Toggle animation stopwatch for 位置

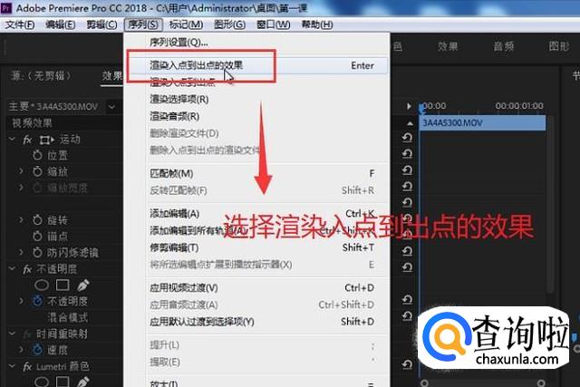click(37, 155)
